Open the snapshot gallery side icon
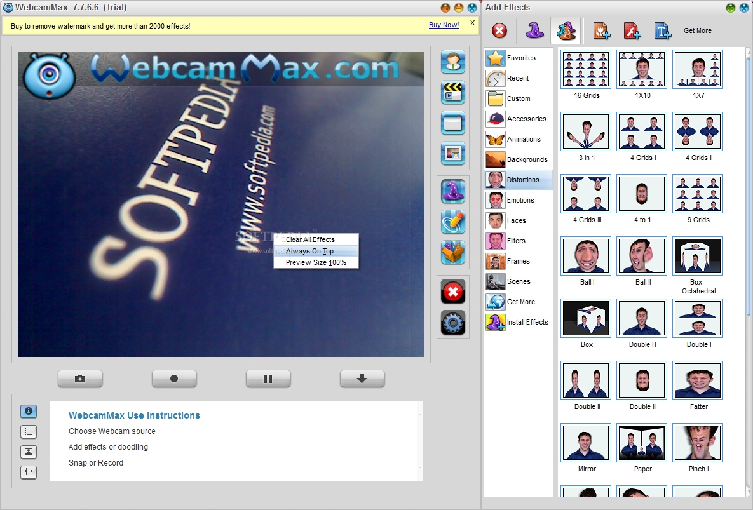Image resolution: width=753 pixels, height=510 pixels. (x=29, y=452)
